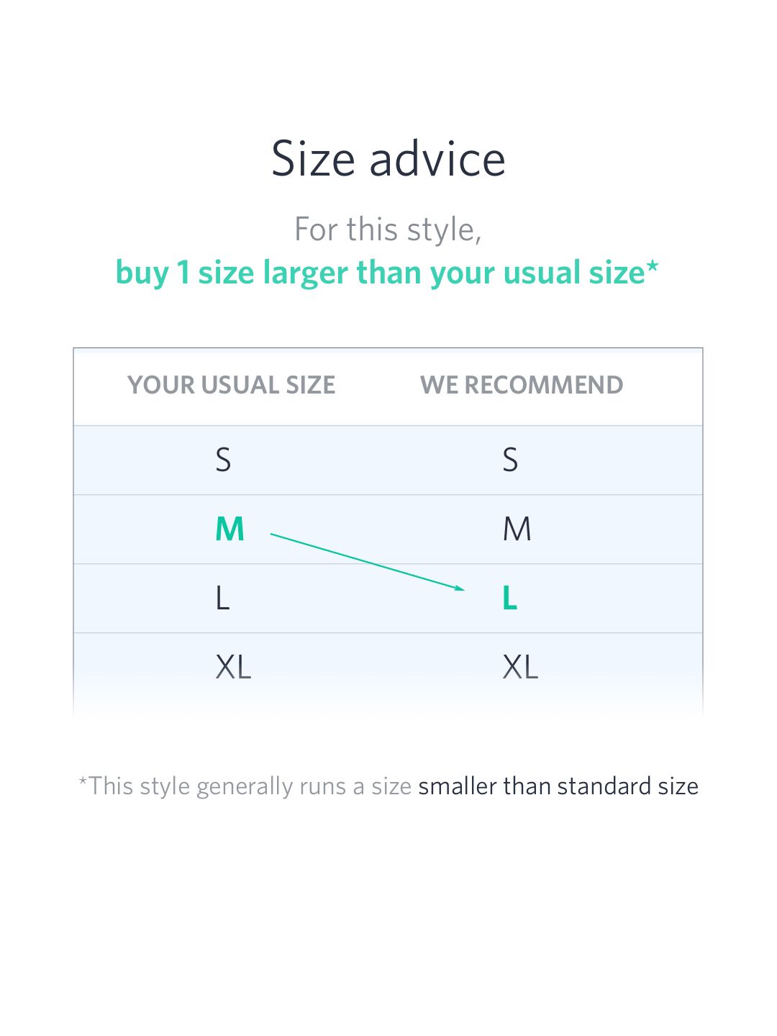Viewport: 777px width, 1036px height.
Task: Click the asterisk after usual size
Action: (x=653, y=266)
